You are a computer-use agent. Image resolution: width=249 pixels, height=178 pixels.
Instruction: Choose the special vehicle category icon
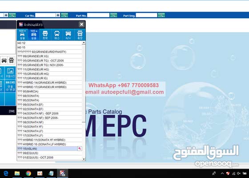click(x=80, y=35)
